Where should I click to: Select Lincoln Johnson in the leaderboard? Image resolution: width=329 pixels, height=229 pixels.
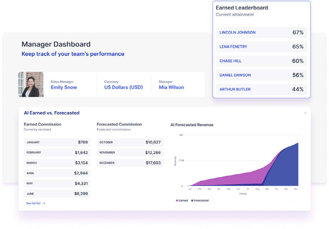coord(238,33)
